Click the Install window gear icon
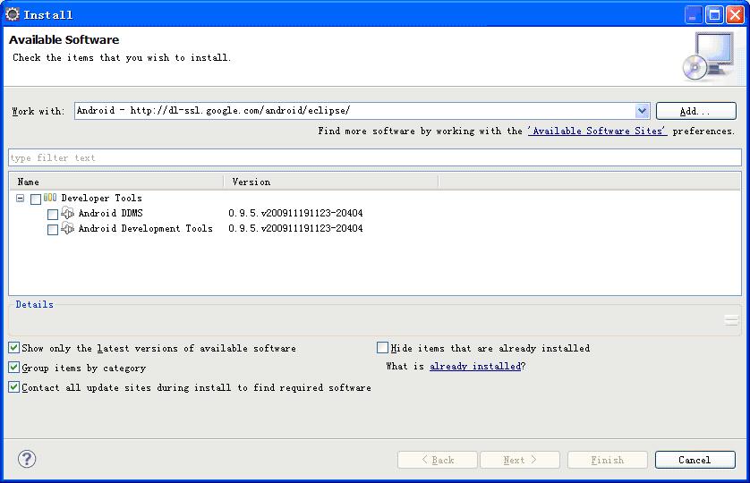Screen dimensions: 750x483 click(13, 14)
